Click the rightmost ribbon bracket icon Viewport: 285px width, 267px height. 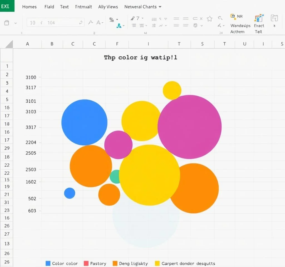(x=274, y=19)
